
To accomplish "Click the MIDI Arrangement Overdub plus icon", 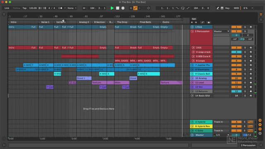I will pyautogui.click(x=131, y=8).
